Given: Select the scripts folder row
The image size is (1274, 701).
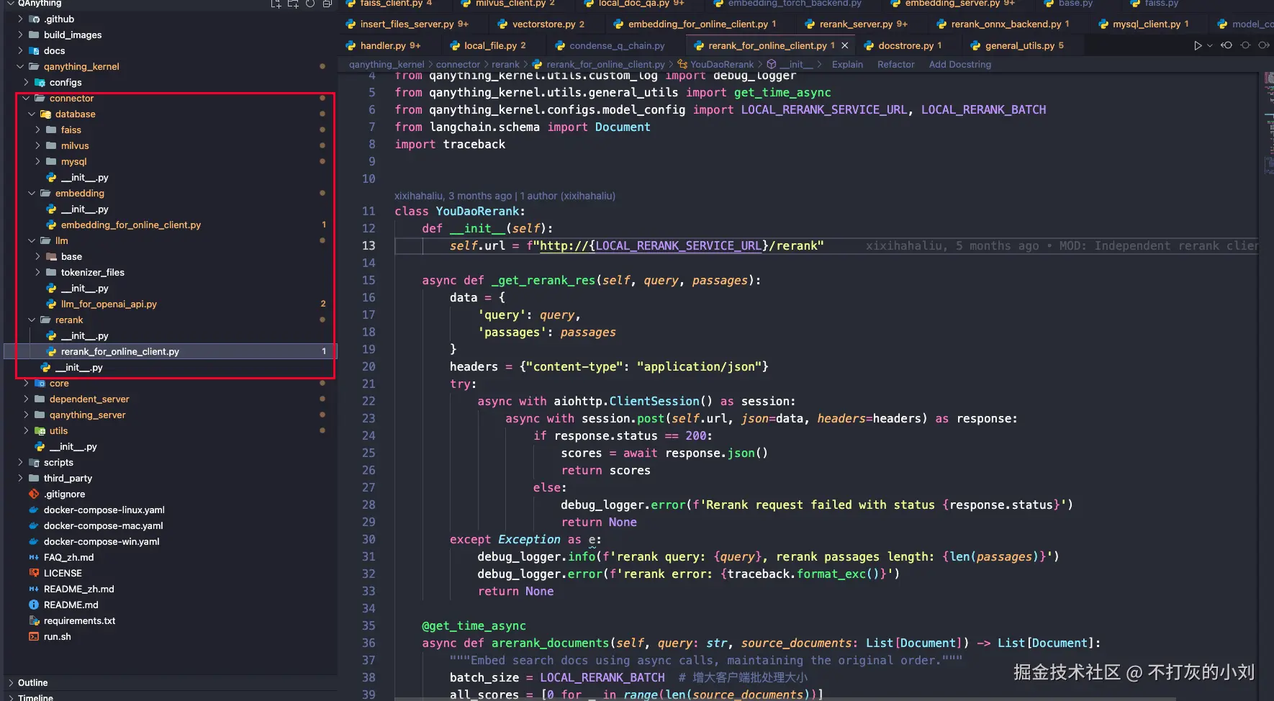Looking at the screenshot, I should pos(170,463).
